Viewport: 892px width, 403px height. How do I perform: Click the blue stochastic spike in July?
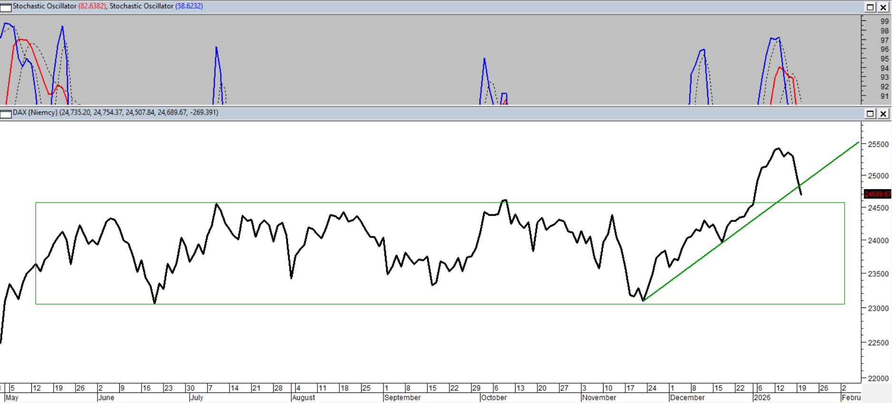217,52
